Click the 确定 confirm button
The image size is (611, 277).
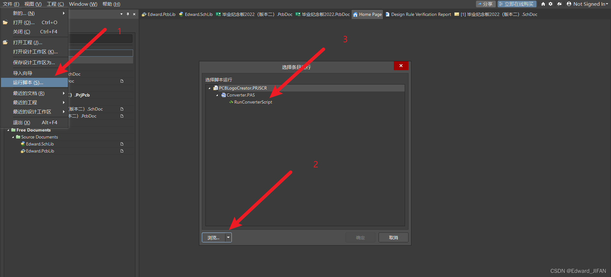point(360,238)
